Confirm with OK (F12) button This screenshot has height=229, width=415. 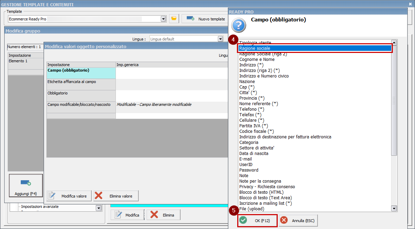(257, 220)
